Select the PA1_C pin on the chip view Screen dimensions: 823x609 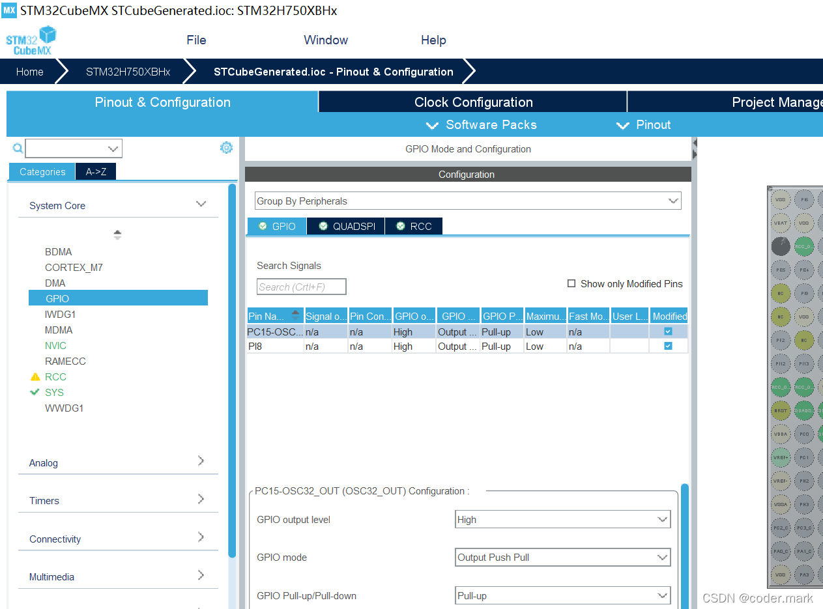805,551
